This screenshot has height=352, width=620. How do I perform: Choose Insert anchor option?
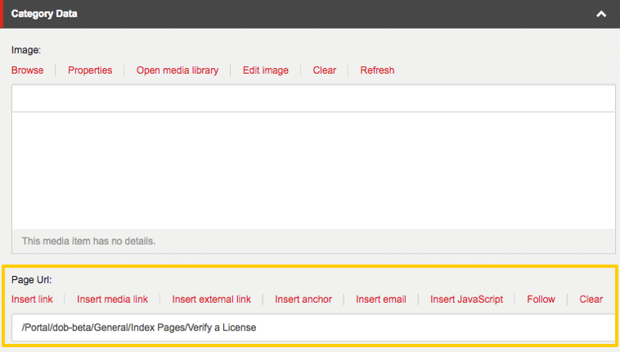(x=303, y=300)
